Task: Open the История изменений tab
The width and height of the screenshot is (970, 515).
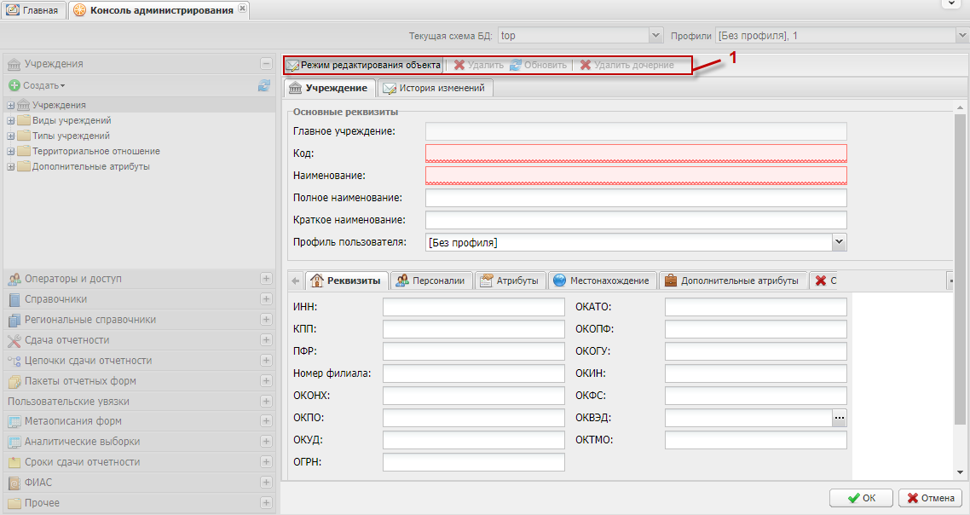Action: coord(435,88)
